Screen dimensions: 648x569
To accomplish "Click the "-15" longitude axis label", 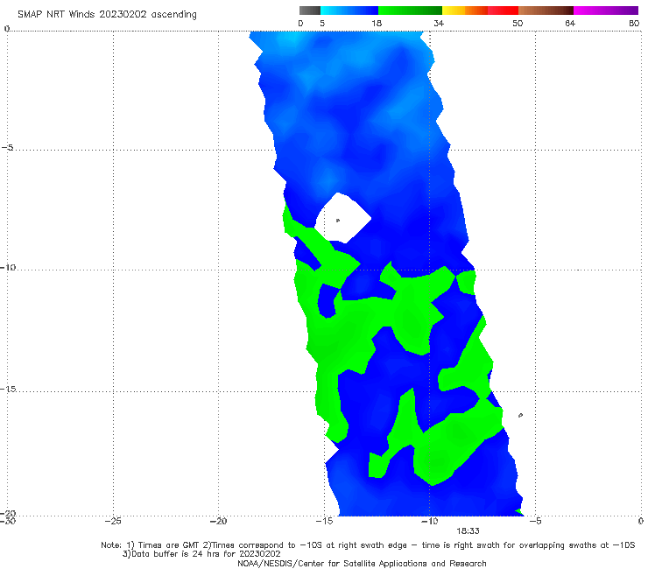I will [x=324, y=521].
